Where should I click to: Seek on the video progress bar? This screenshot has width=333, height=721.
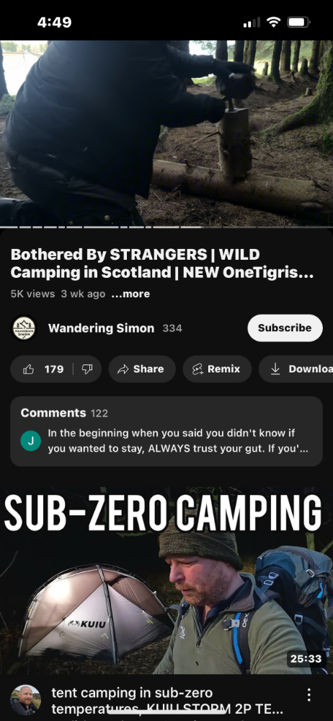(166, 227)
